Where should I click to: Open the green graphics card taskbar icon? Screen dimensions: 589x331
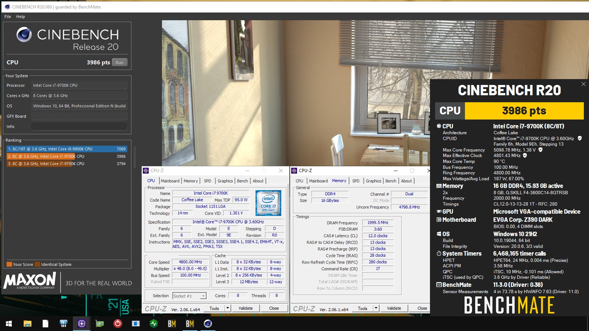point(99,324)
